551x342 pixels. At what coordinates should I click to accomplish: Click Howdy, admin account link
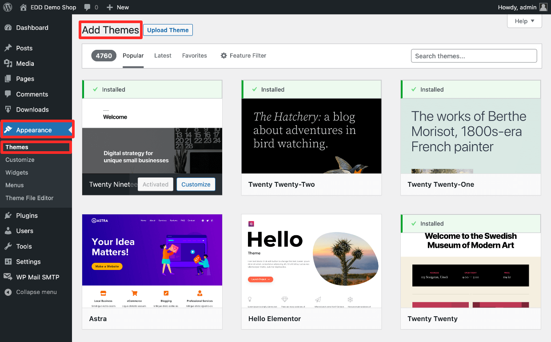[x=517, y=7]
